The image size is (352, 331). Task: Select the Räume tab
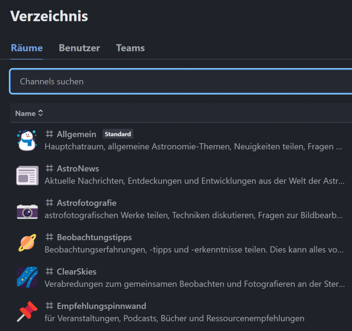(27, 48)
